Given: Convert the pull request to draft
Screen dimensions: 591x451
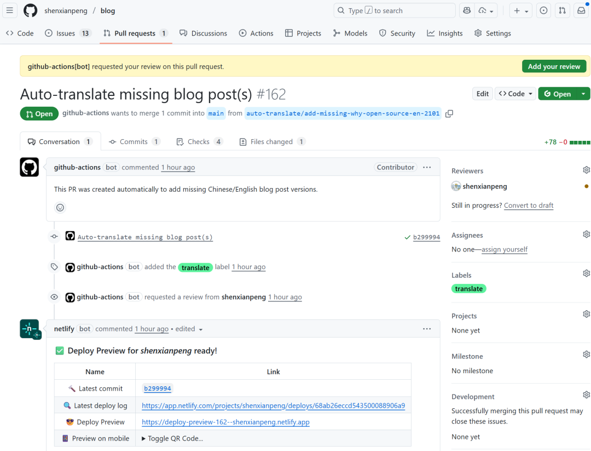Looking at the screenshot, I should click(x=529, y=205).
